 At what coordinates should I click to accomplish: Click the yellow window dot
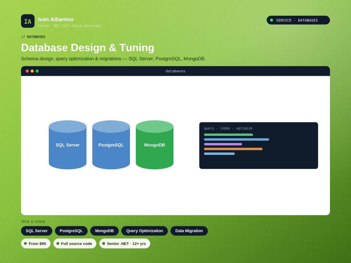point(32,71)
